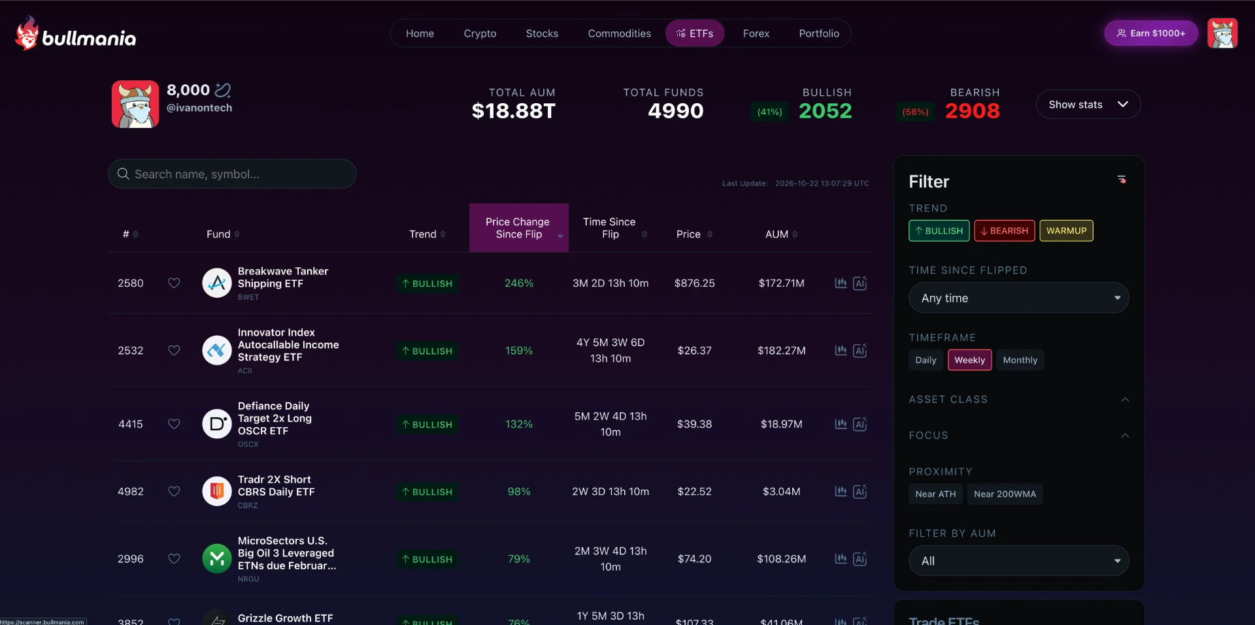Image resolution: width=1255 pixels, height=625 pixels.
Task: Expand the Show stats dropdown
Action: 1088,104
